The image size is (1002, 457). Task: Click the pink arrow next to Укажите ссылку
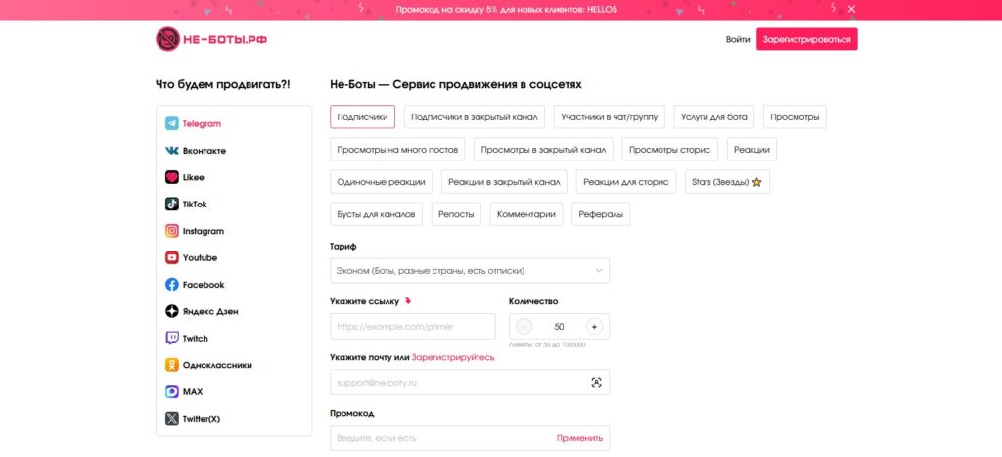[x=408, y=301]
